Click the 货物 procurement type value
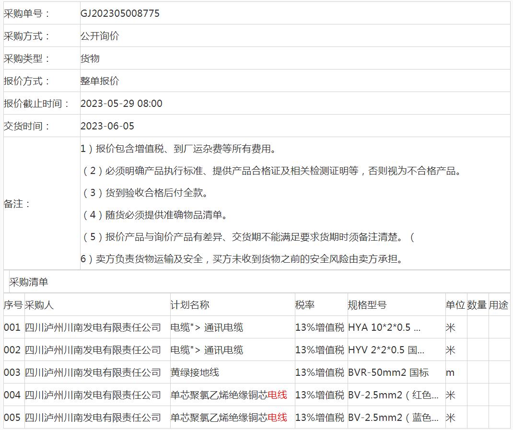The width and height of the screenshot is (513, 430). tap(90, 58)
